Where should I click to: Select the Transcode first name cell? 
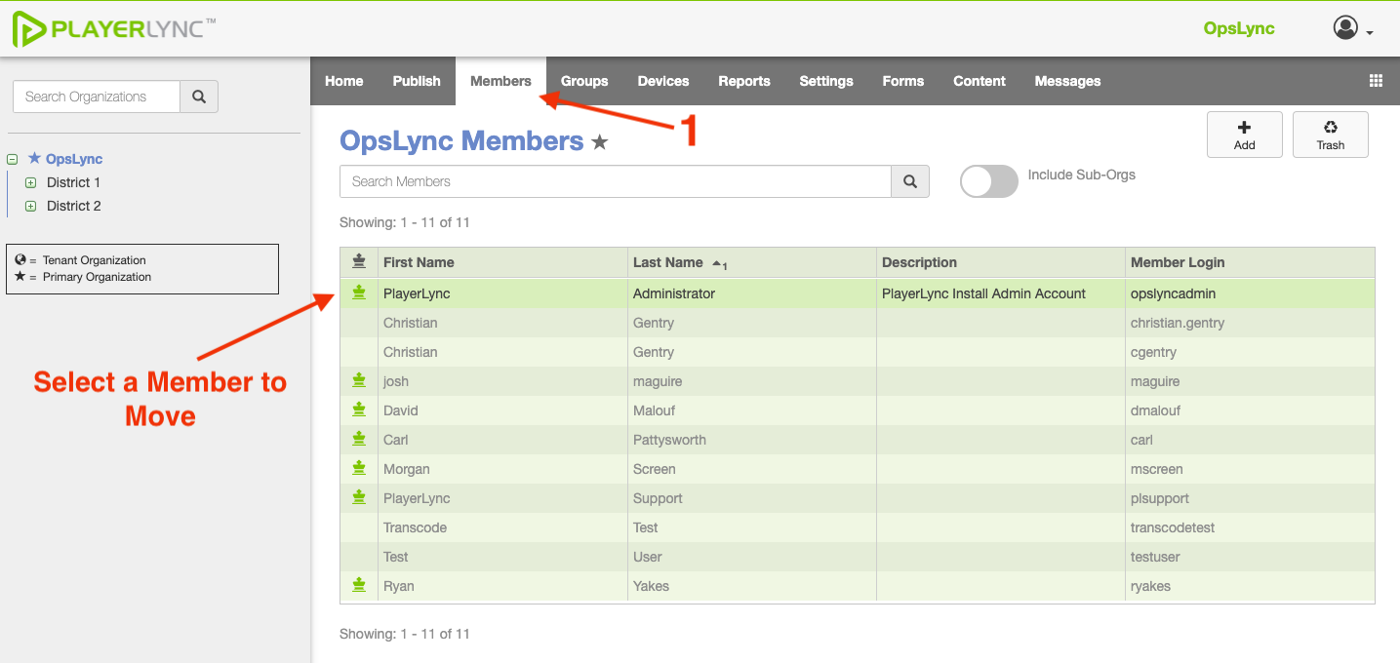pyautogui.click(x=503, y=527)
